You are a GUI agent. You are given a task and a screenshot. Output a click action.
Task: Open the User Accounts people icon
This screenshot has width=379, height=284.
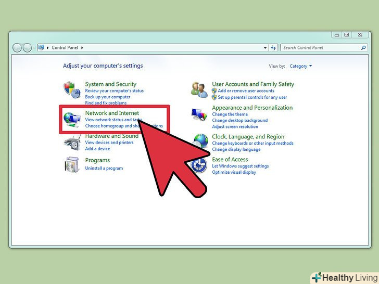pyautogui.click(x=199, y=90)
